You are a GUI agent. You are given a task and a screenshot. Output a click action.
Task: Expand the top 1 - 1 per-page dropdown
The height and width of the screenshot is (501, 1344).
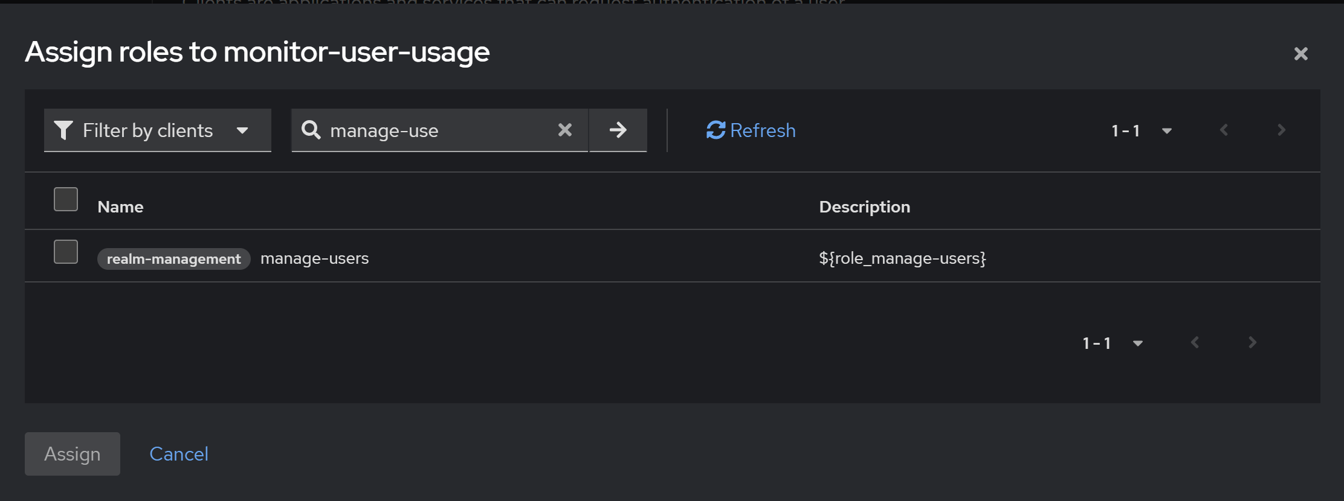1166,130
